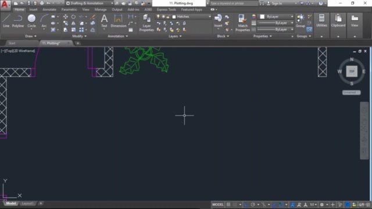Select the Polyline tool

pos(18,21)
